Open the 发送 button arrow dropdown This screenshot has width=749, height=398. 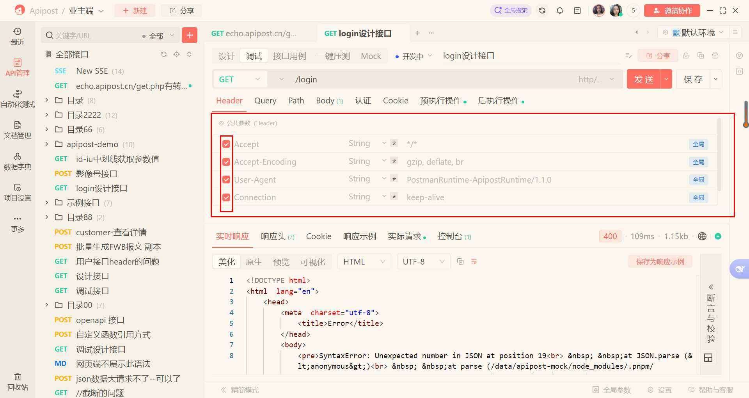point(666,79)
